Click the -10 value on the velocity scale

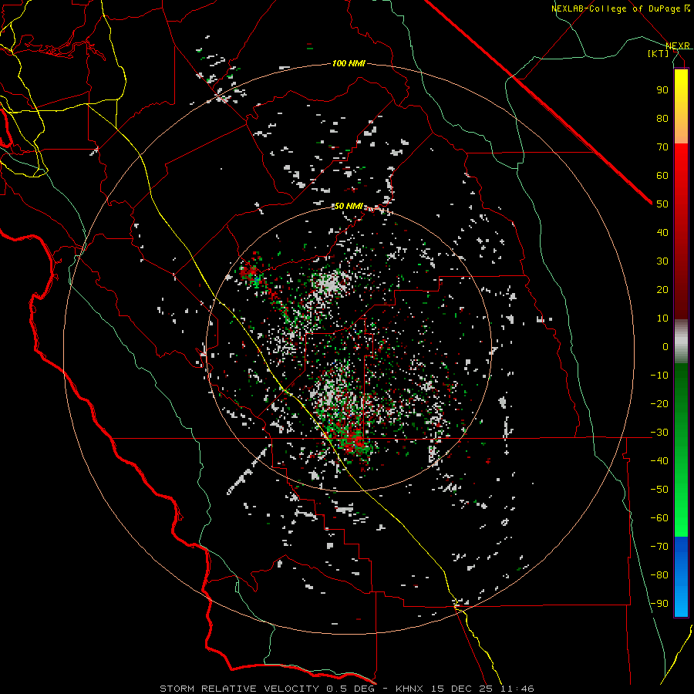tap(659, 376)
